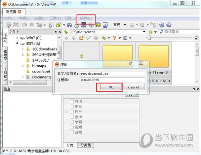The image size is (201, 155).
Task: Click the binoculars search icon
Action: (69, 25)
